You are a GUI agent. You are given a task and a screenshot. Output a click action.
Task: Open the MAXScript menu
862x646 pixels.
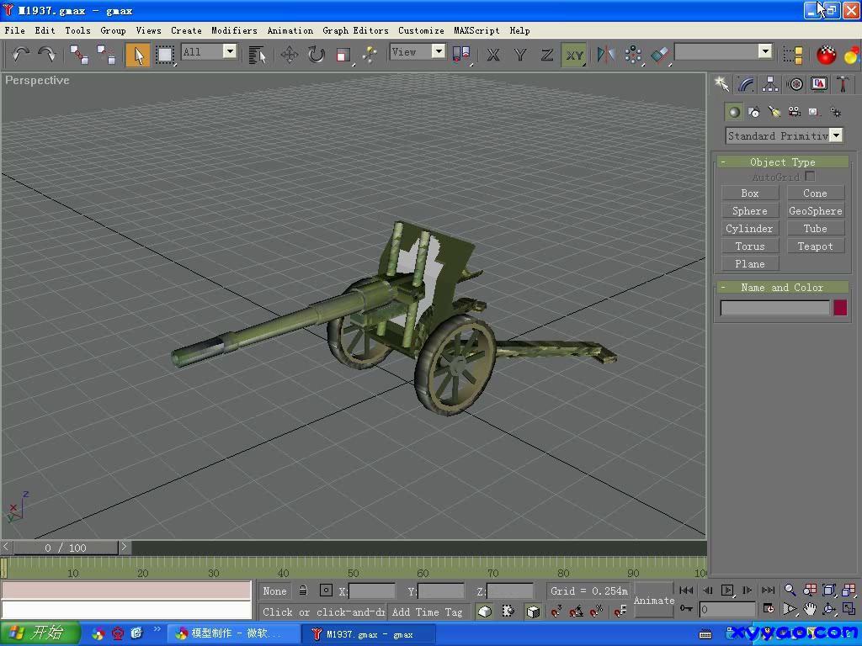476,30
